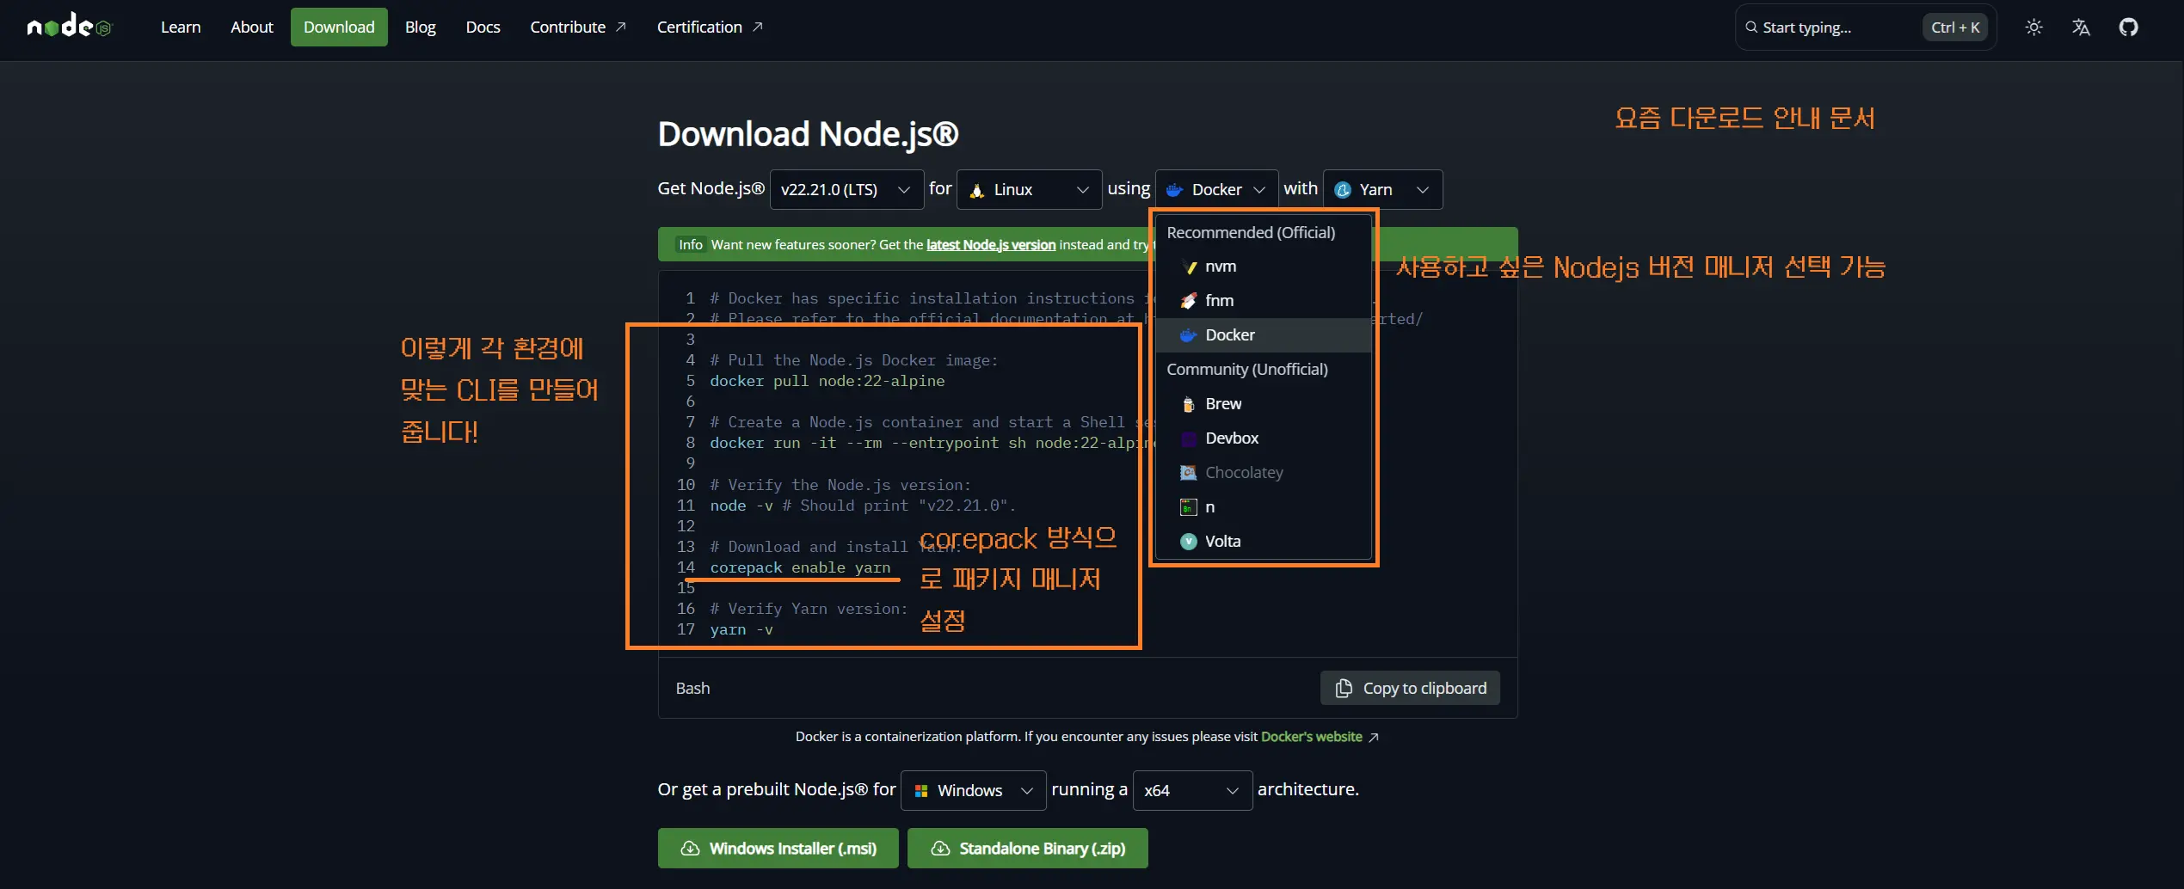The height and width of the screenshot is (889, 2184).
Task: Click the Chocolatey icon
Action: click(x=1189, y=473)
